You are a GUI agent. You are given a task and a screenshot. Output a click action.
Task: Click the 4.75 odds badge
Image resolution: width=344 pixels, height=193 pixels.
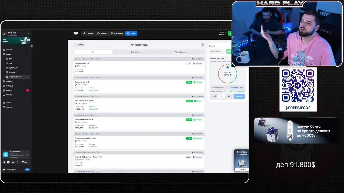tap(189, 120)
